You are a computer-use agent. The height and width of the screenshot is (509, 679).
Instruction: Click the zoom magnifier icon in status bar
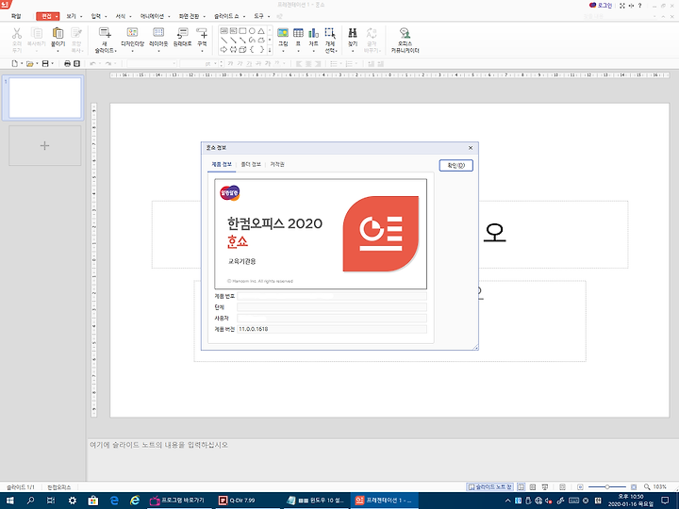[x=647, y=487]
